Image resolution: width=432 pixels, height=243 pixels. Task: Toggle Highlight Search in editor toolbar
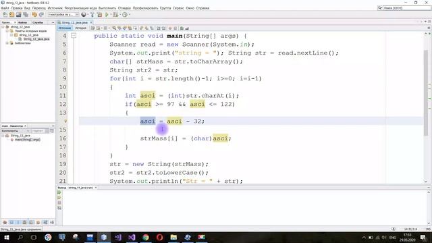[x=130, y=28]
